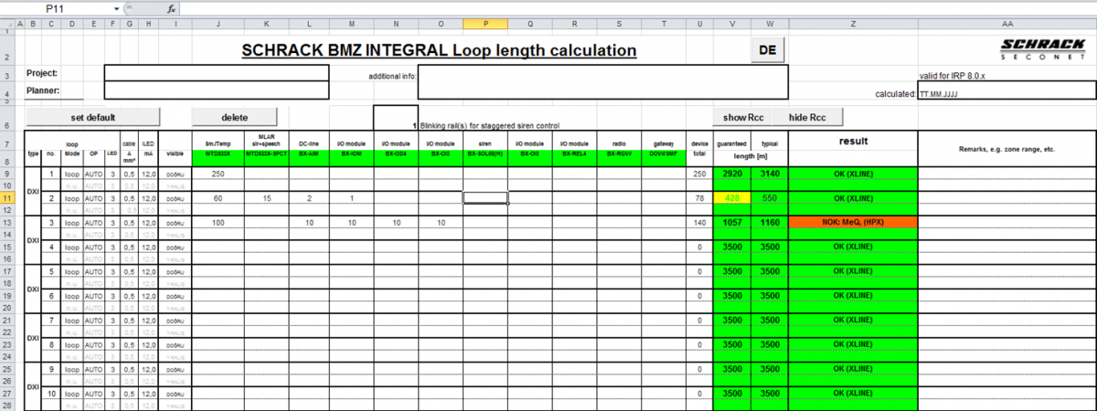1097x411 pixels.
Task: Click Sm./Temp cell 100 in loop 3
Action: (218, 223)
